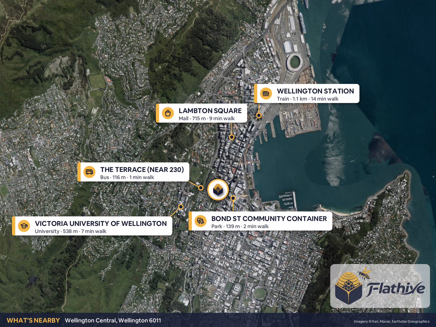Click the train icon for Wellington Station
The image size is (436, 327).
click(x=266, y=94)
